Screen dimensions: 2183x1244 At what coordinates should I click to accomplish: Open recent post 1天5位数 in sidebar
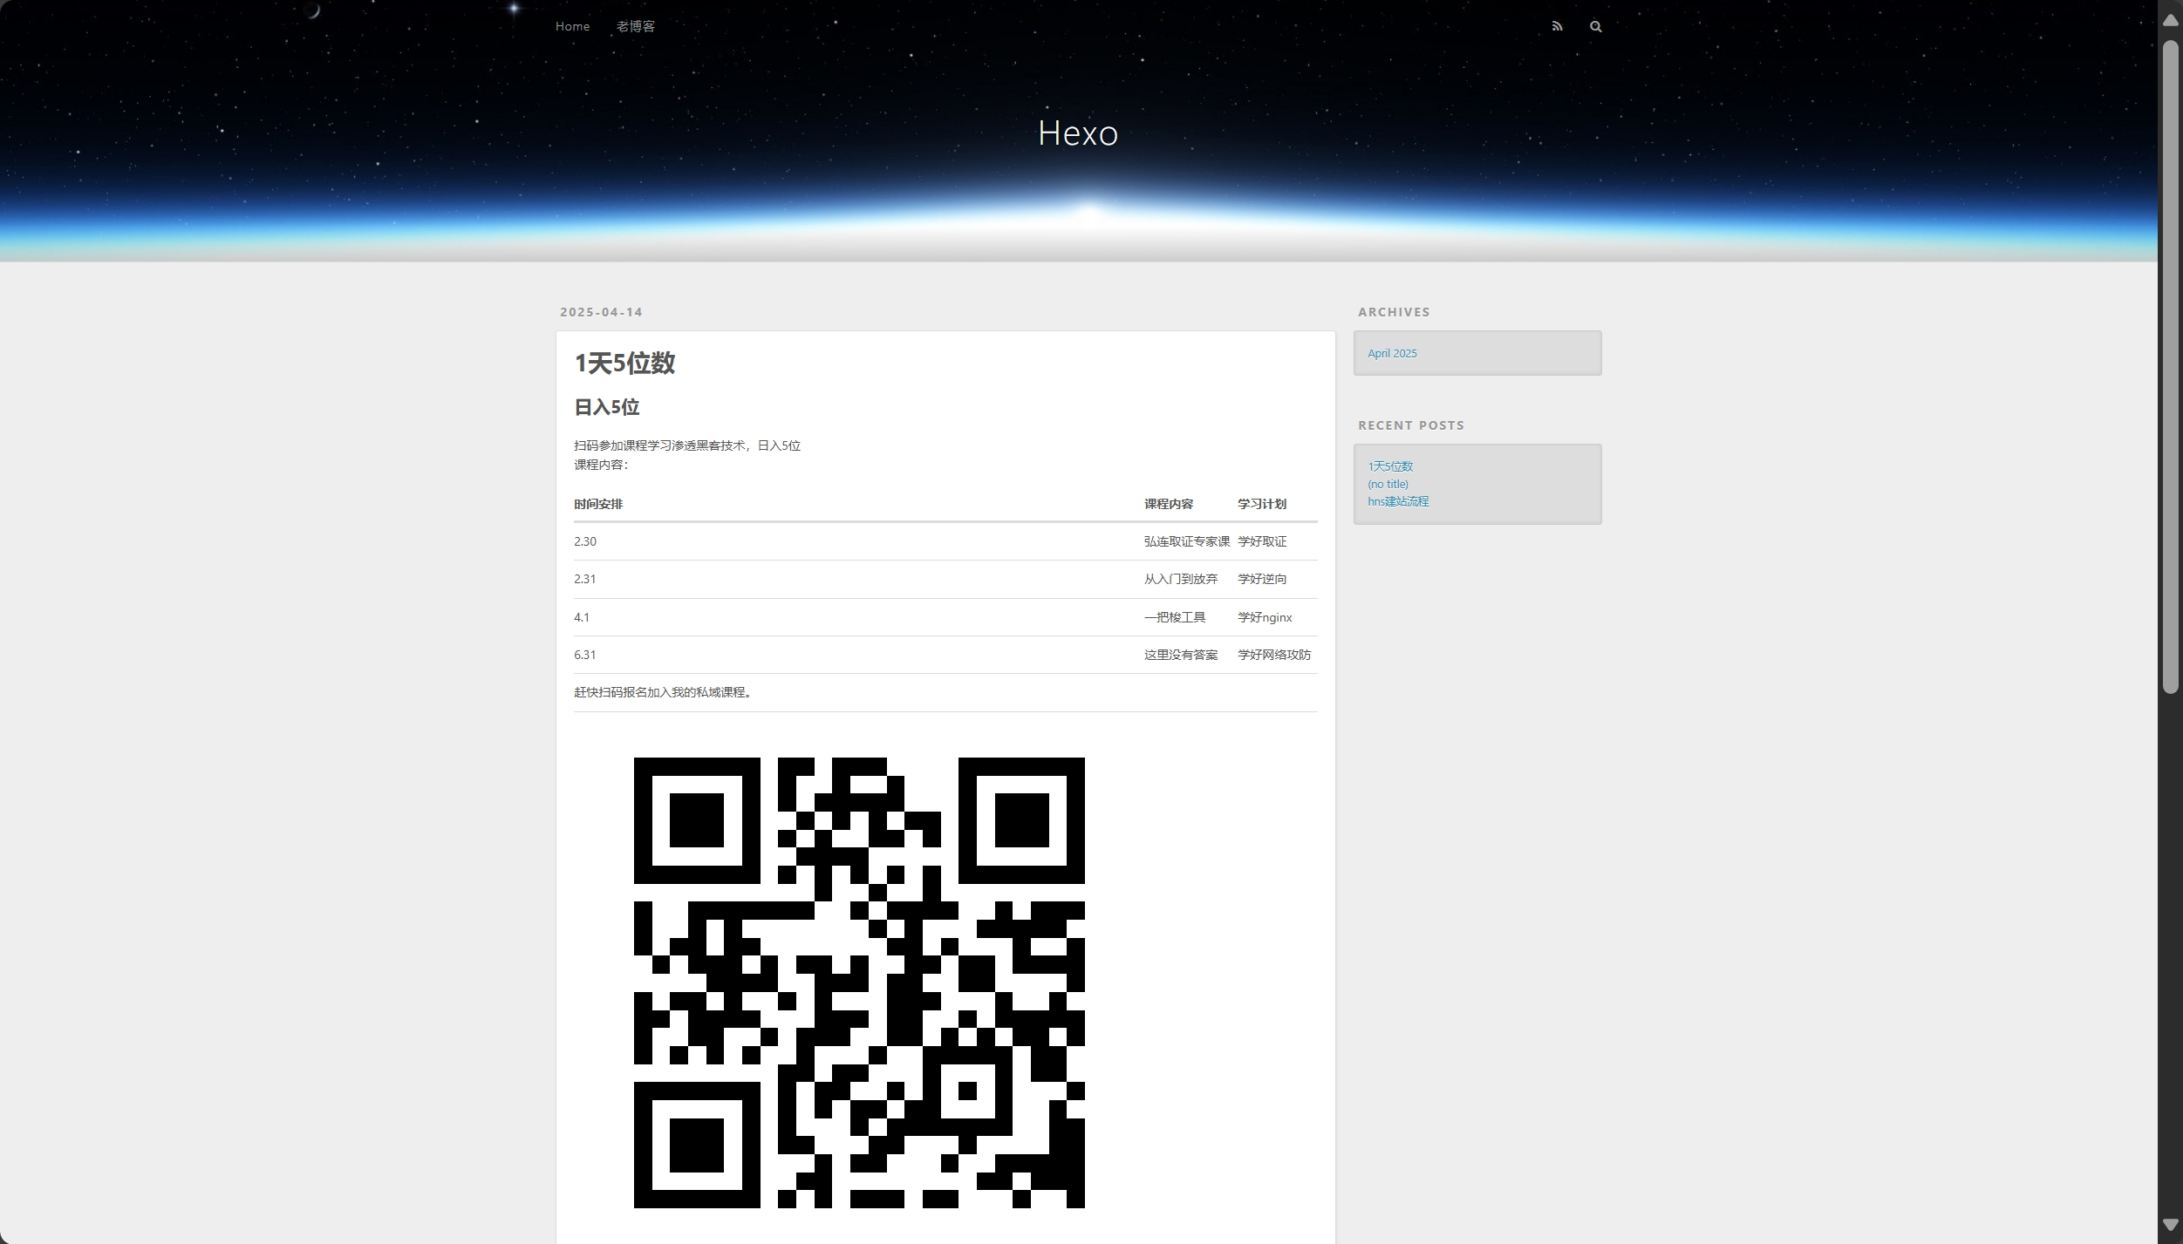coord(1390,466)
